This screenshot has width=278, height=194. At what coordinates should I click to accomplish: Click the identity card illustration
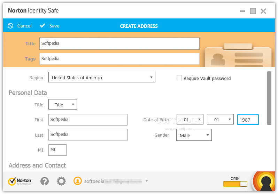[238, 55]
